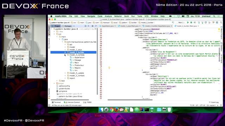The height and width of the screenshot is (126, 225).
Task: Click the Spotlight search icon in menu bar
Action: click(214, 16)
